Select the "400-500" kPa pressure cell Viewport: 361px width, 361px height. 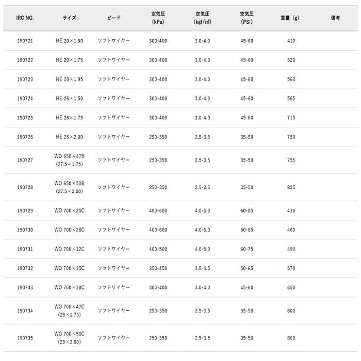[x=158, y=249]
